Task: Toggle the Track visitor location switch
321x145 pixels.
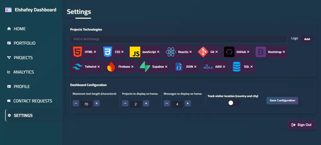Action: coord(234,103)
